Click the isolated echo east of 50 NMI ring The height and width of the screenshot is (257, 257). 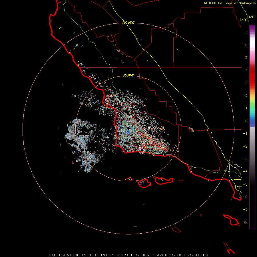tap(191, 129)
